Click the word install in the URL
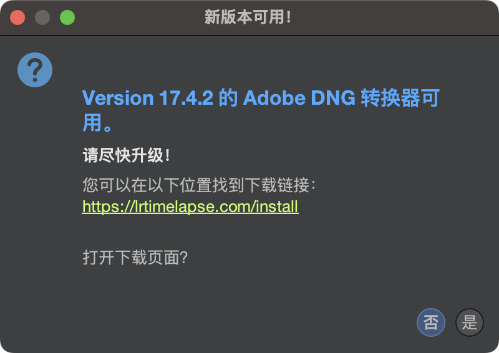 point(277,206)
